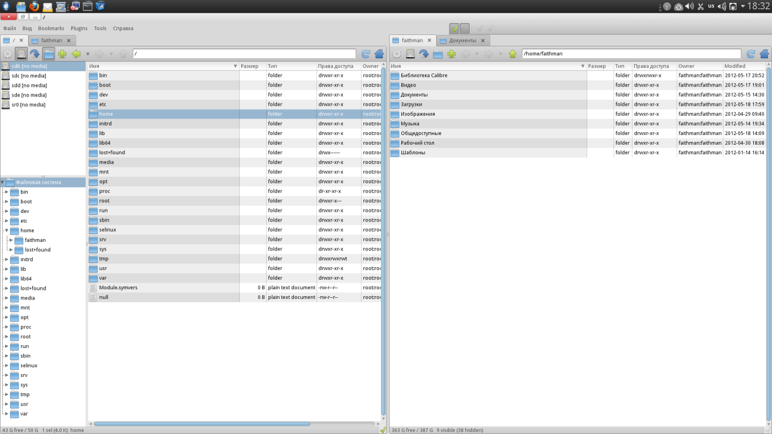Go back using the left pane green arrow

pyautogui.click(x=76, y=54)
